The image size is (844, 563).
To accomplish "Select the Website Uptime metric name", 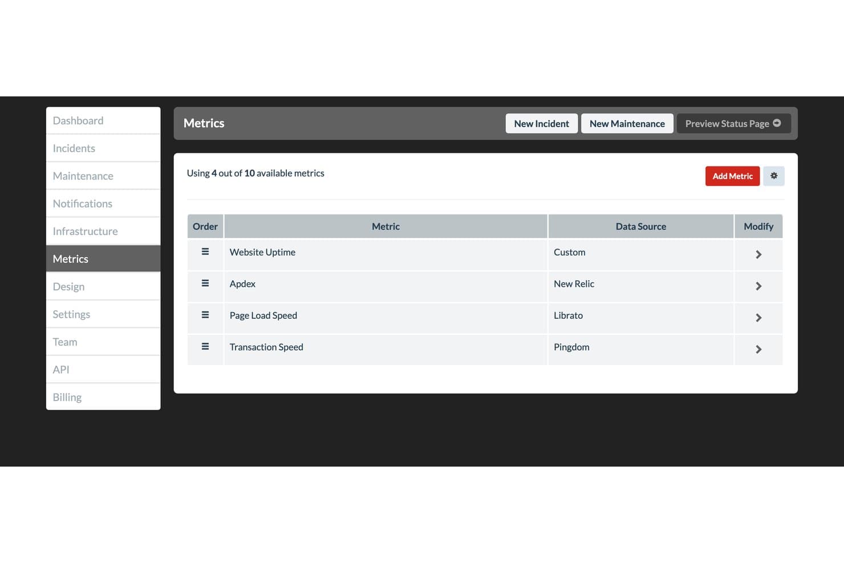I will pyautogui.click(x=262, y=252).
